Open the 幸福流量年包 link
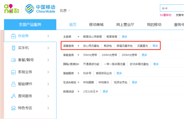184x119 pixels. coord(125,46)
